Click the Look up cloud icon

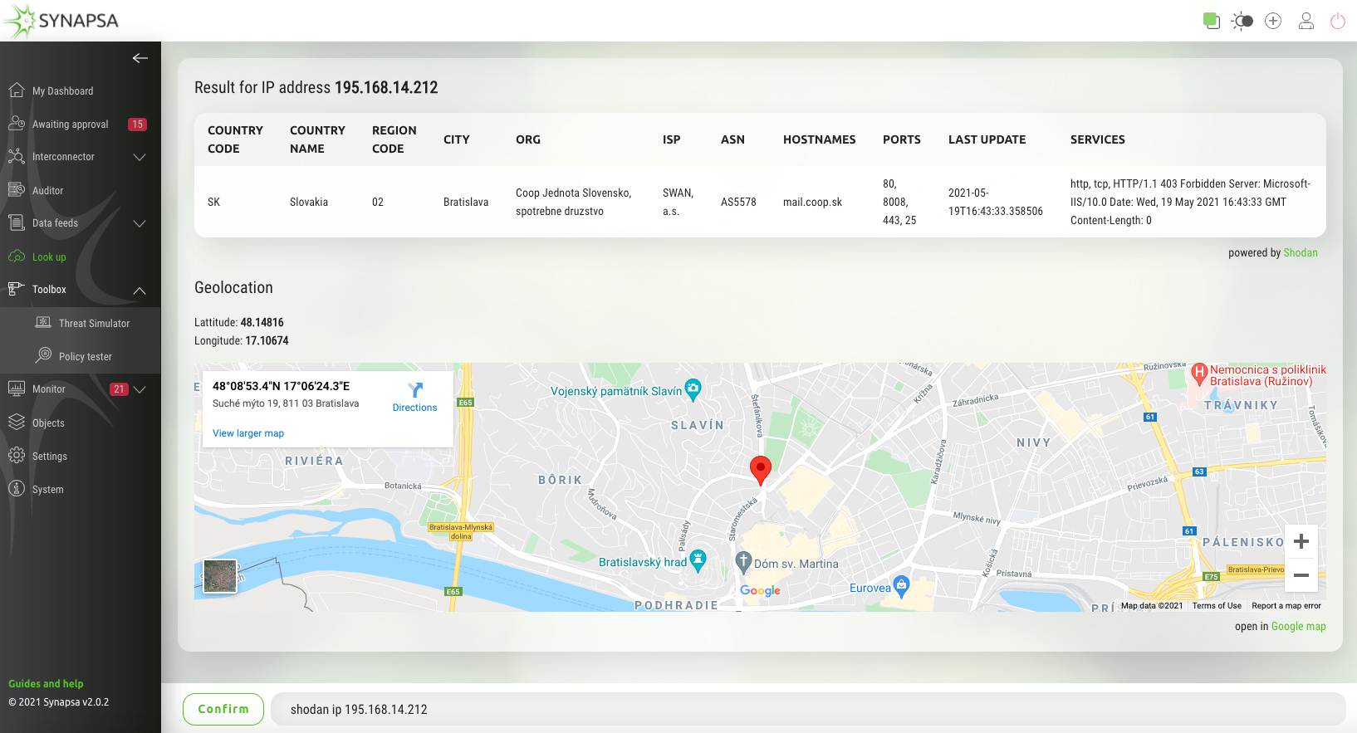click(x=16, y=257)
